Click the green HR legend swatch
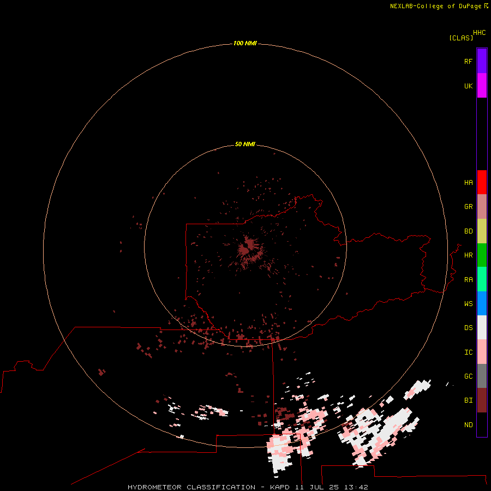This screenshot has width=491, height=491. click(x=482, y=255)
